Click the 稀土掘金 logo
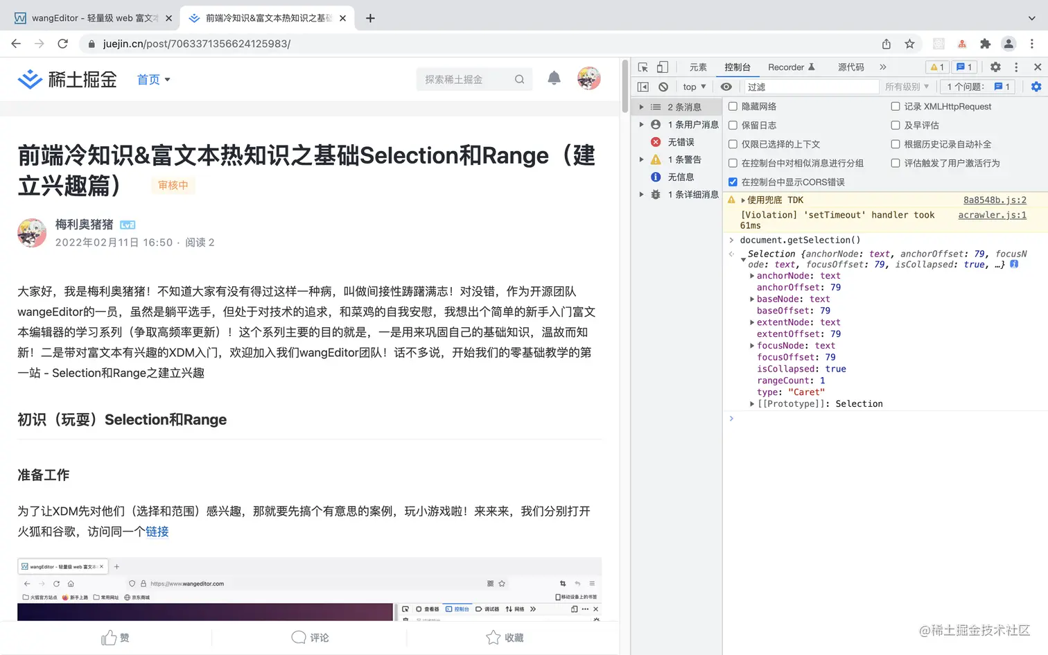This screenshot has height=655, width=1048. coord(67,80)
